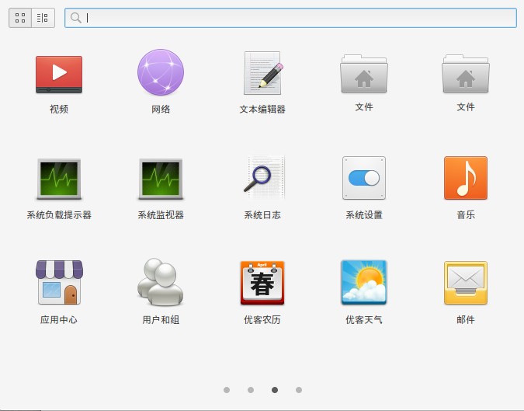Open the 系统日志 log viewer
Image resolution: width=524 pixels, height=411 pixels.
point(264,178)
